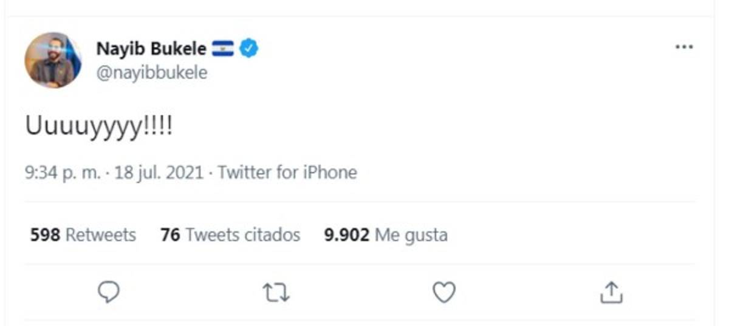The height and width of the screenshot is (326, 729).
Task: Retweet this tweet using the arrows icon
Action: tap(276, 293)
